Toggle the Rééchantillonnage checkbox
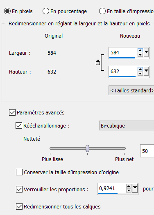Viewport: 154px width, 215px height. coord(19,125)
